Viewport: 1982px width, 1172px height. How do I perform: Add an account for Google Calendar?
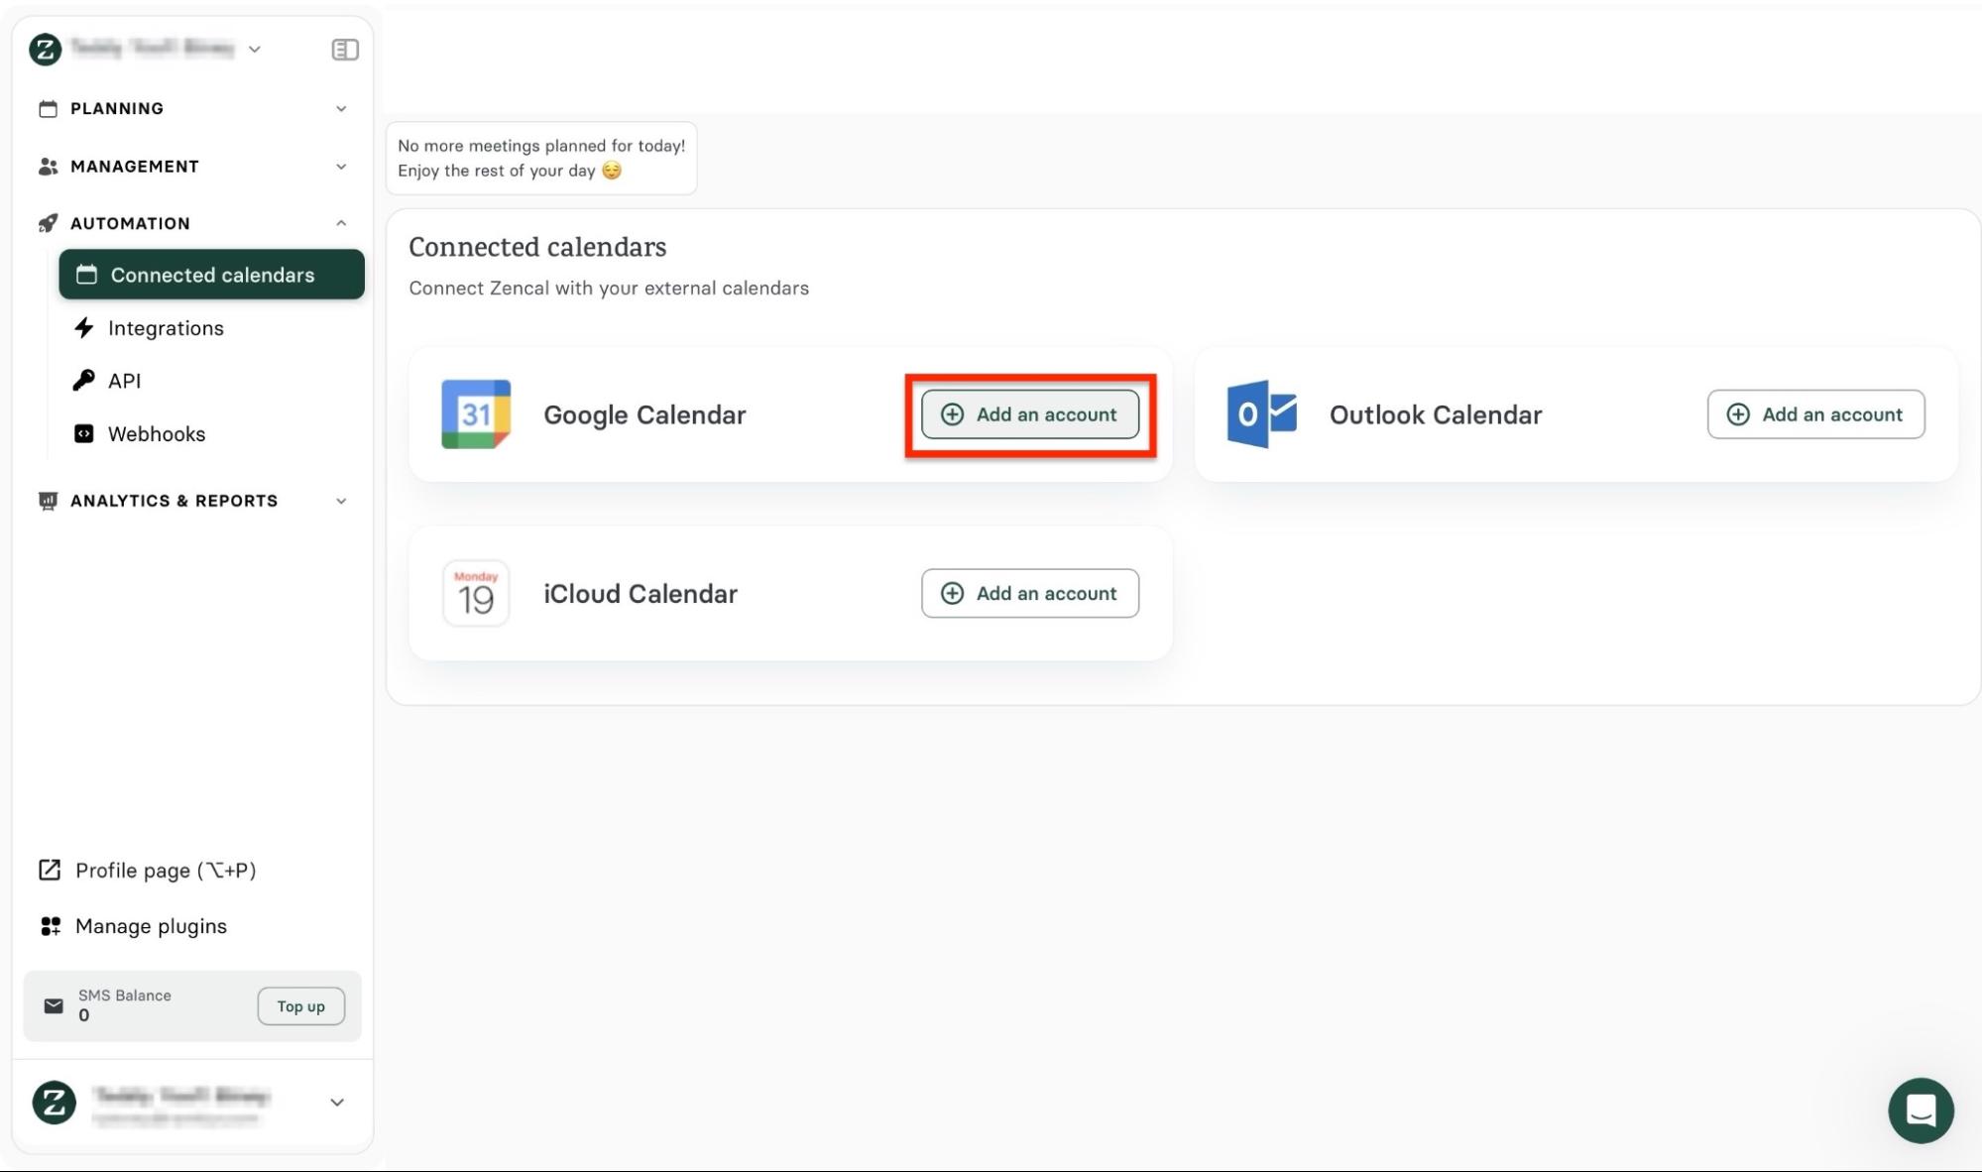click(x=1029, y=414)
